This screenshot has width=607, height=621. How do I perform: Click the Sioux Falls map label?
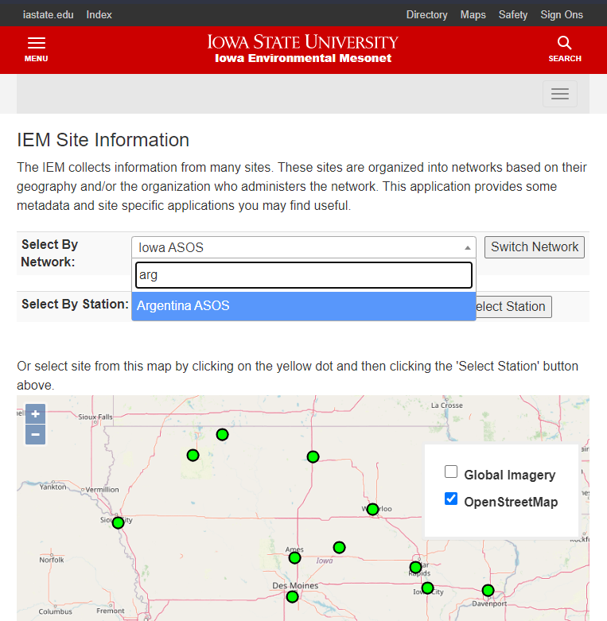(x=95, y=417)
